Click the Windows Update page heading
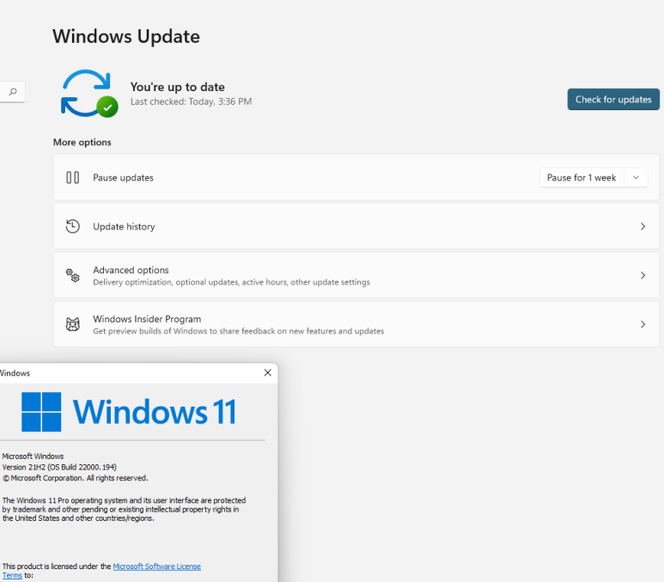The height and width of the screenshot is (582, 664). [x=126, y=36]
